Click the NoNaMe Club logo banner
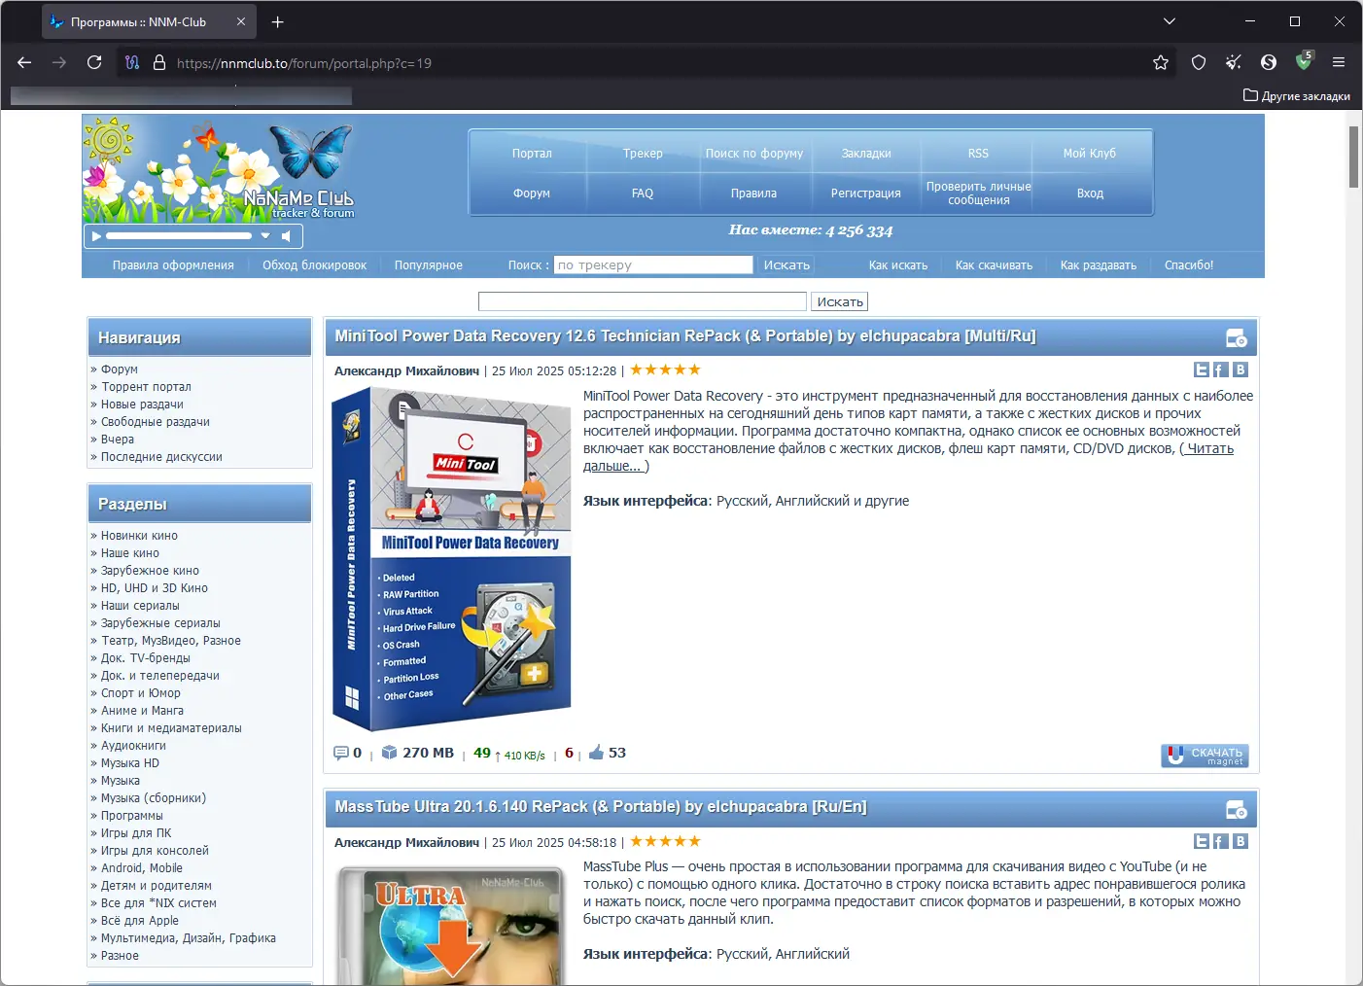Image resolution: width=1363 pixels, height=986 pixels. click(219, 168)
